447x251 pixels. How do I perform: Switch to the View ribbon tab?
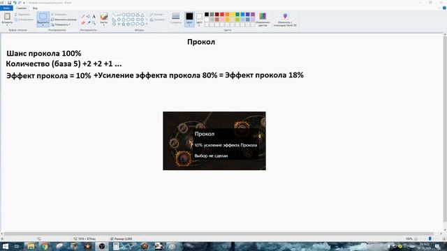tap(35, 8)
